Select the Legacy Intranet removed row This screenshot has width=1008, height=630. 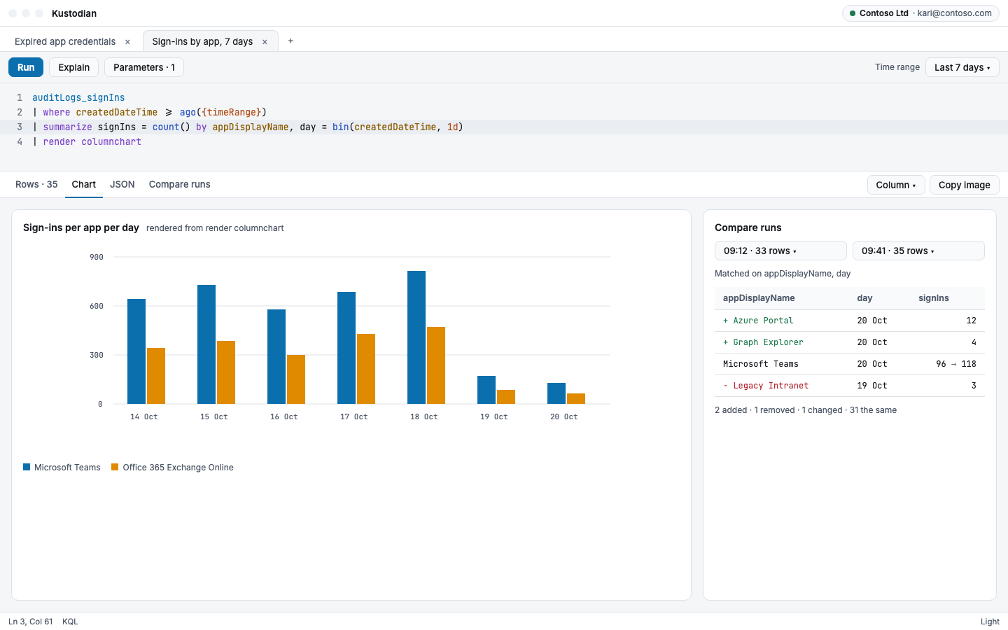pyautogui.click(x=850, y=386)
